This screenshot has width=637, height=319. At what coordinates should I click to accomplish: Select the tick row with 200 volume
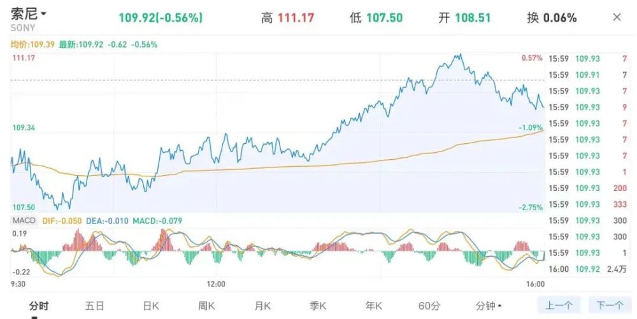(x=589, y=188)
